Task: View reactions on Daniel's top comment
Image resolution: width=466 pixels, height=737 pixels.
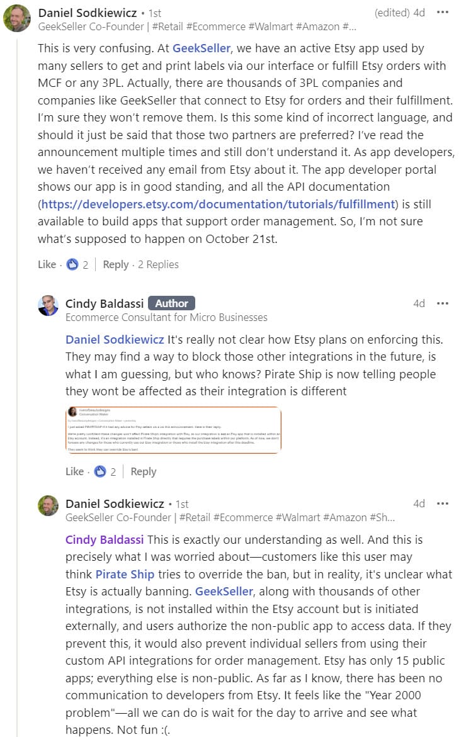Action: pos(77,264)
